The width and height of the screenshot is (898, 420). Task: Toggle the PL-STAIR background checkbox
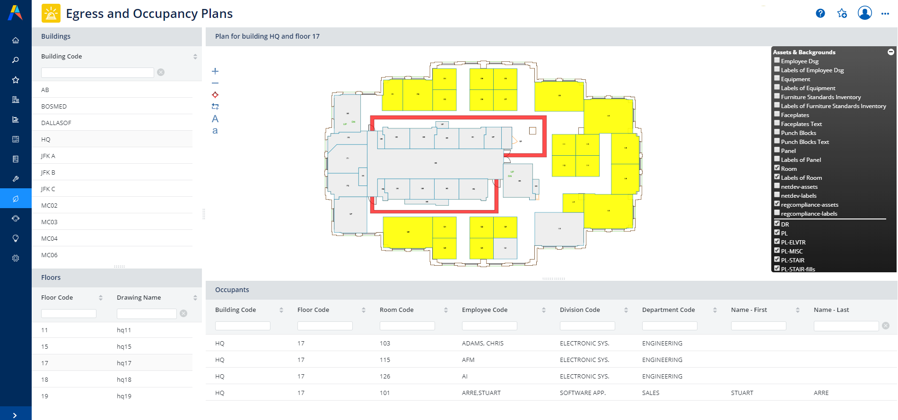[x=777, y=260]
